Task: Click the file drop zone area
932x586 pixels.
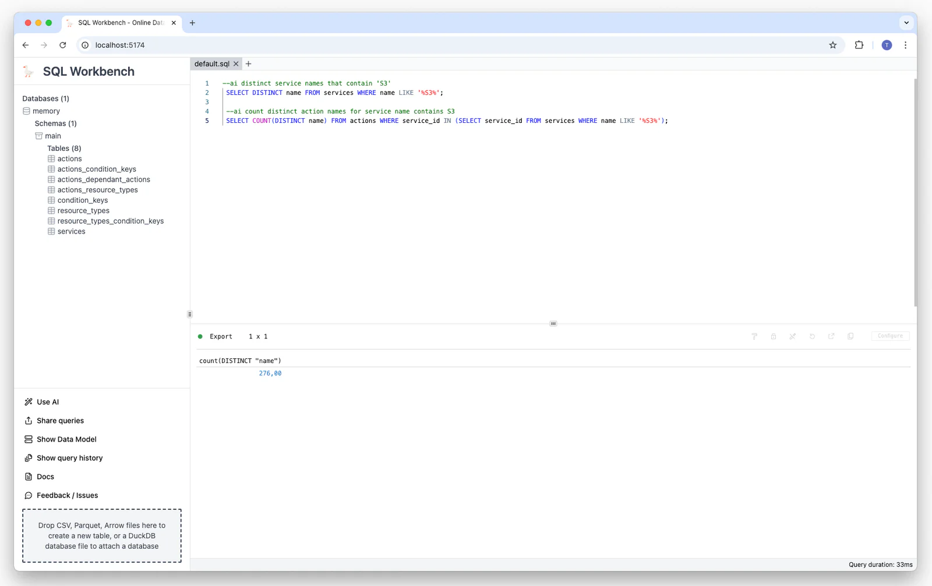Action: click(x=102, y=536)
